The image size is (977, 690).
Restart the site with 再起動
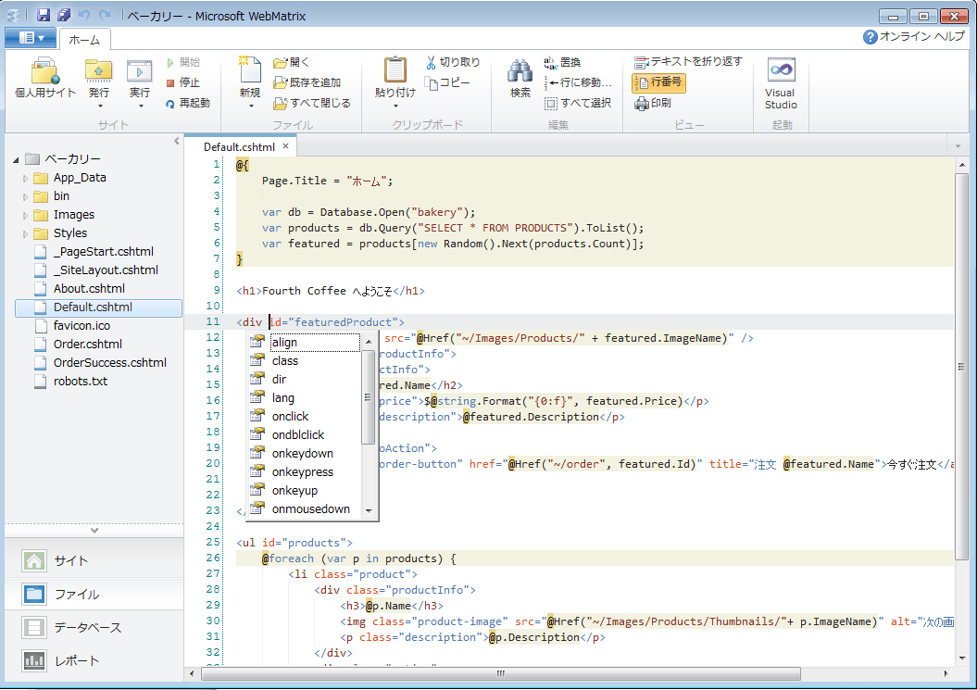[189, 103]
